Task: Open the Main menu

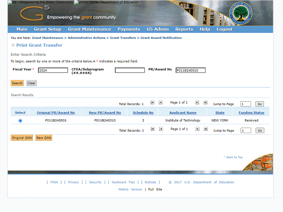Action: [22, 29]
